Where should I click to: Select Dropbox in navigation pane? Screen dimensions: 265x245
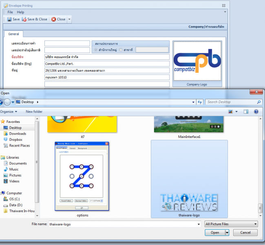tap(15, 140)
